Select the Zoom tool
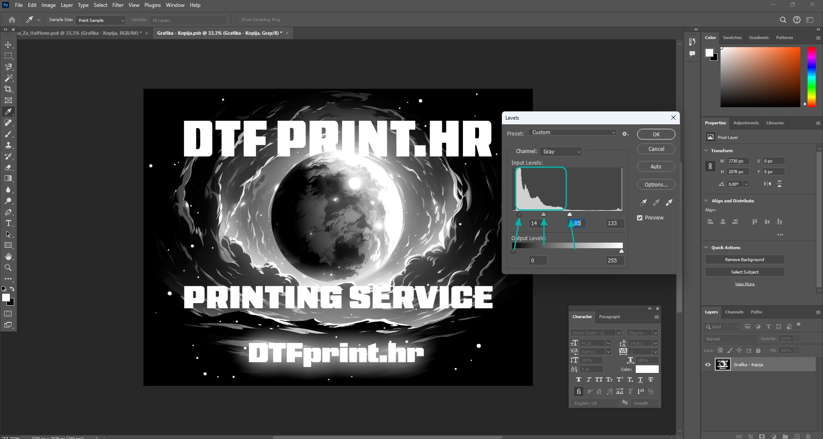Screen dimensions: 823x439 click(x=8, y=268)
